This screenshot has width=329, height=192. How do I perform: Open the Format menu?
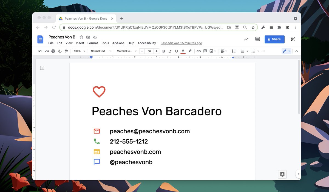pyautogui.click(x=93, y=43)
